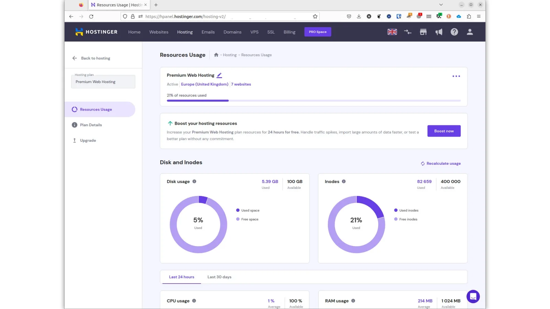Viewport: 550px width, 309px height.
Task: Open Websites in top navigation
Action: 159,32
